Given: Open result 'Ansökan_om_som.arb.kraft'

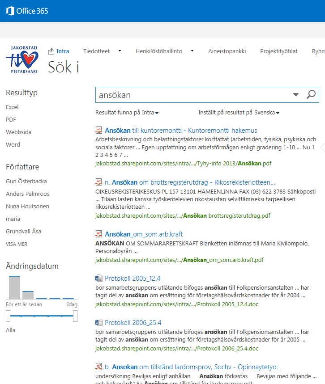Looking at the screenshot, I should 144,234.
